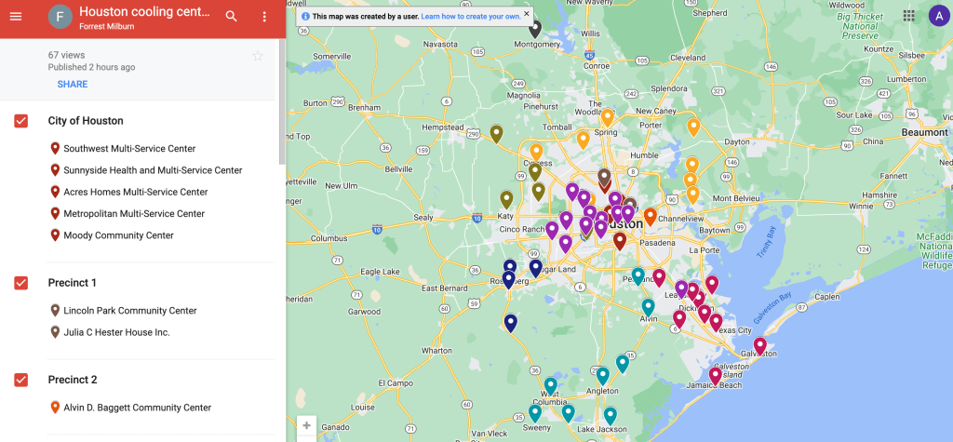Open the Google account avatar
Screen dimensions: 953x442
point(936,16)
